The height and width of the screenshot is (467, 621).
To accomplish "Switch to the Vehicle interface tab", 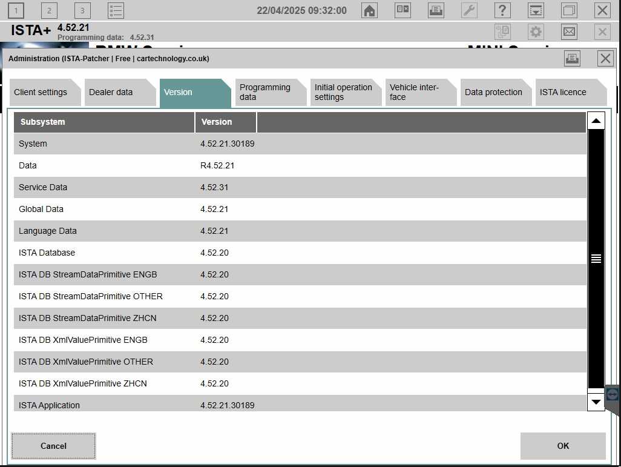I will coord(421,92).
